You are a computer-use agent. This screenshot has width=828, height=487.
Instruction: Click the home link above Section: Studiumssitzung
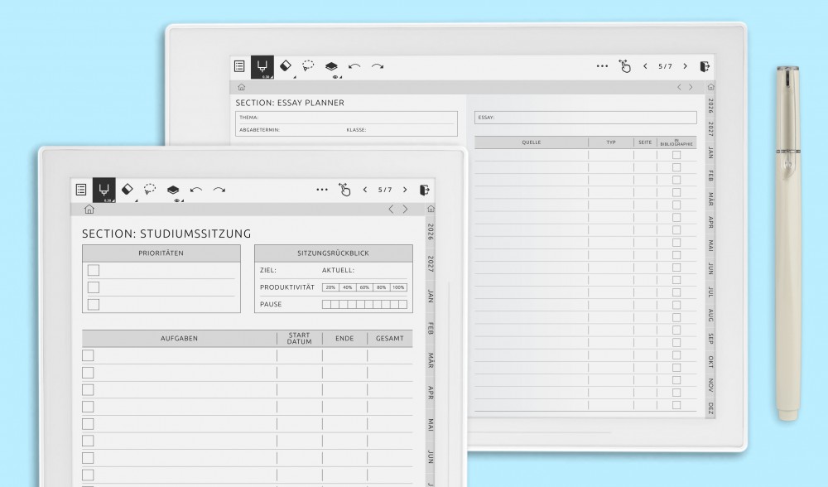pyautogui.click(x=89, y=210)
